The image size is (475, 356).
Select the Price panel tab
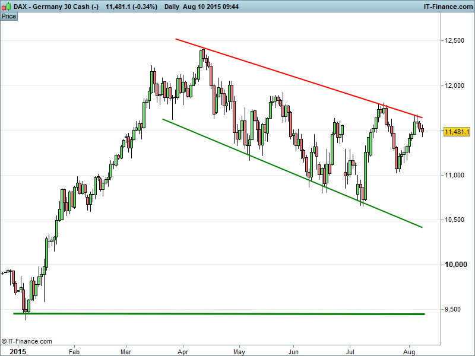pyautogui.click(x=9, y=16)
